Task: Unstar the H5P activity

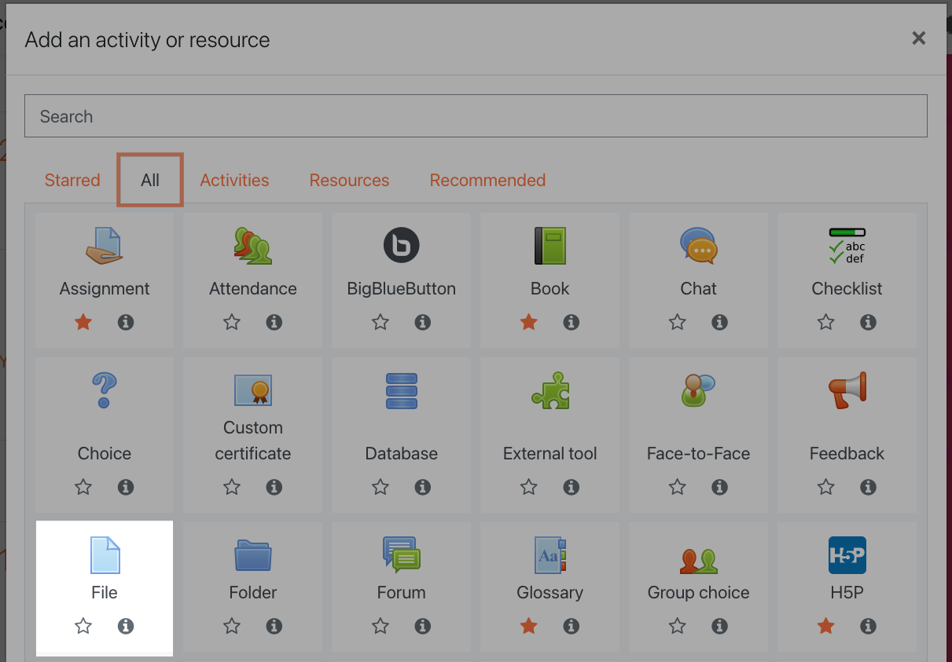Action: (826, 626)
